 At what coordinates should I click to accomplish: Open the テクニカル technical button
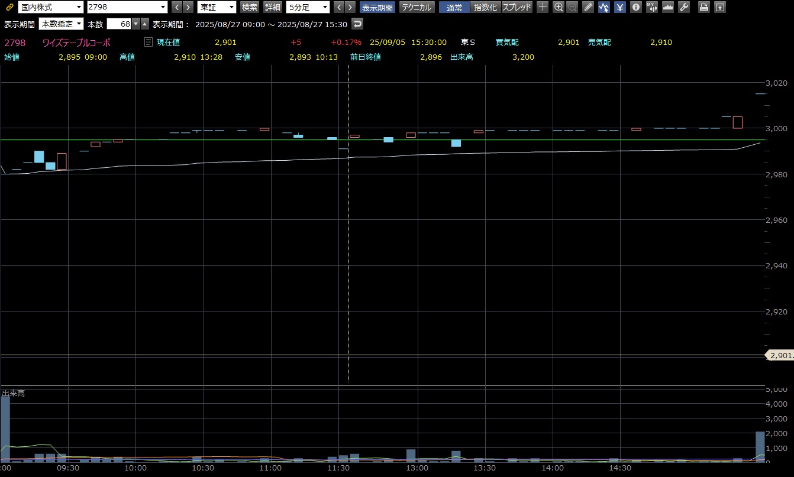(x=417, y=7)
